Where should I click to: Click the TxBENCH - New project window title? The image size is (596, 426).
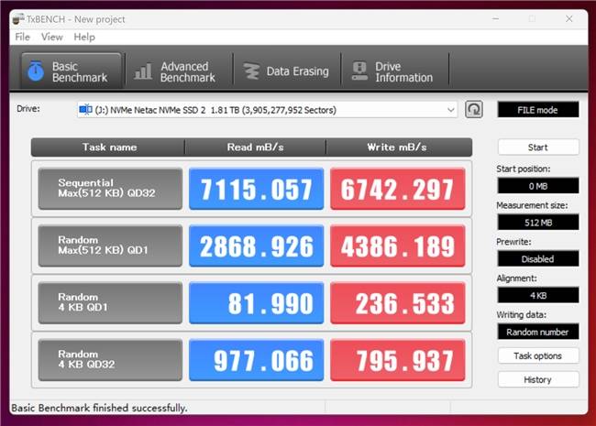point(75,19)
